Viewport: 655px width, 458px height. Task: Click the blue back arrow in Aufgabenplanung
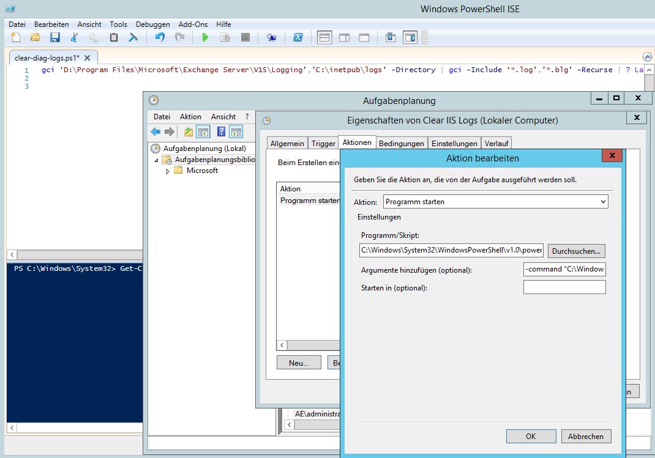[x=155, y=131]
